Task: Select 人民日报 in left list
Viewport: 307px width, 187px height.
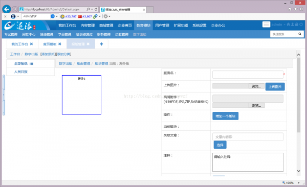Action: (x=21, y=72)
